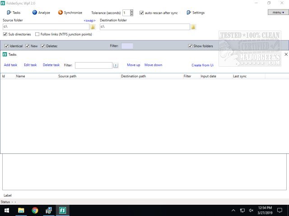Increase Tolerance seconds with up arrow

tap(131, 11)
